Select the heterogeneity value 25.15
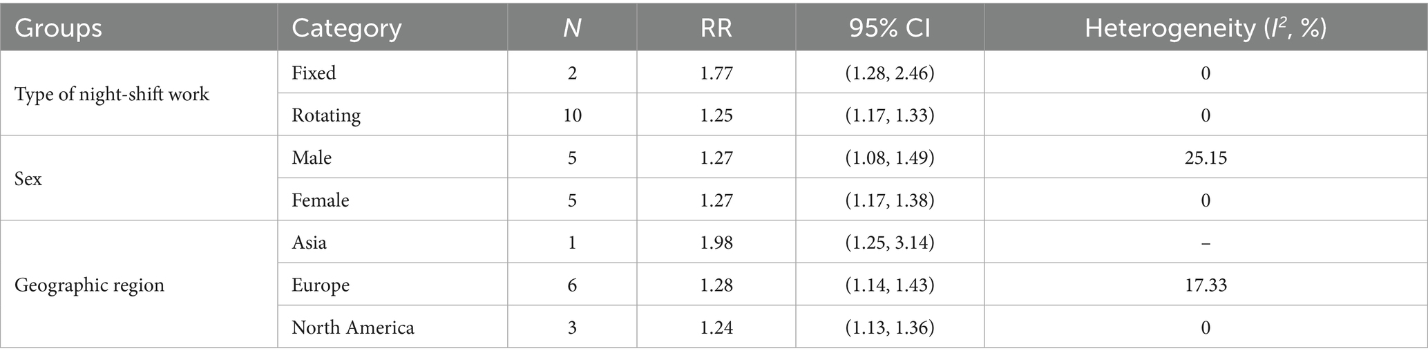Image resolution: width=1428 pixels, height=360 pixels. tap(1205, 158)
